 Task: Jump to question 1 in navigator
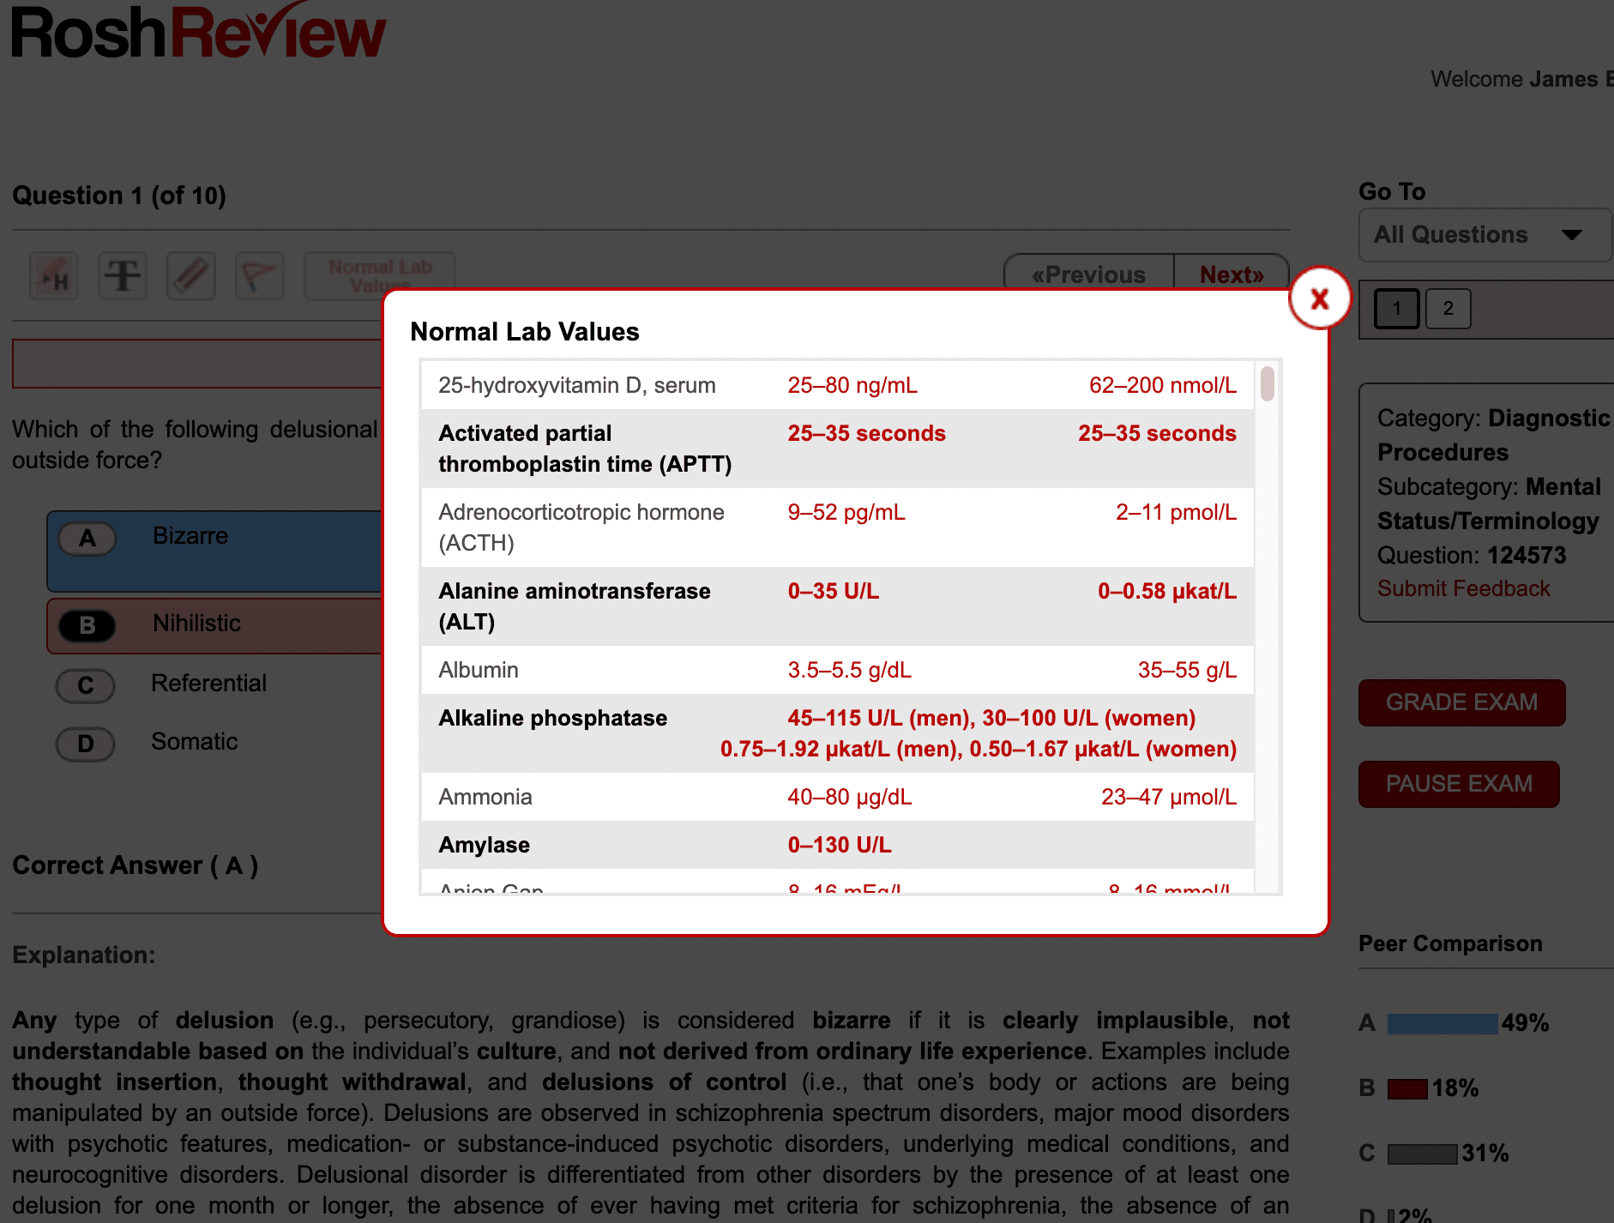tap(1396, 309)
